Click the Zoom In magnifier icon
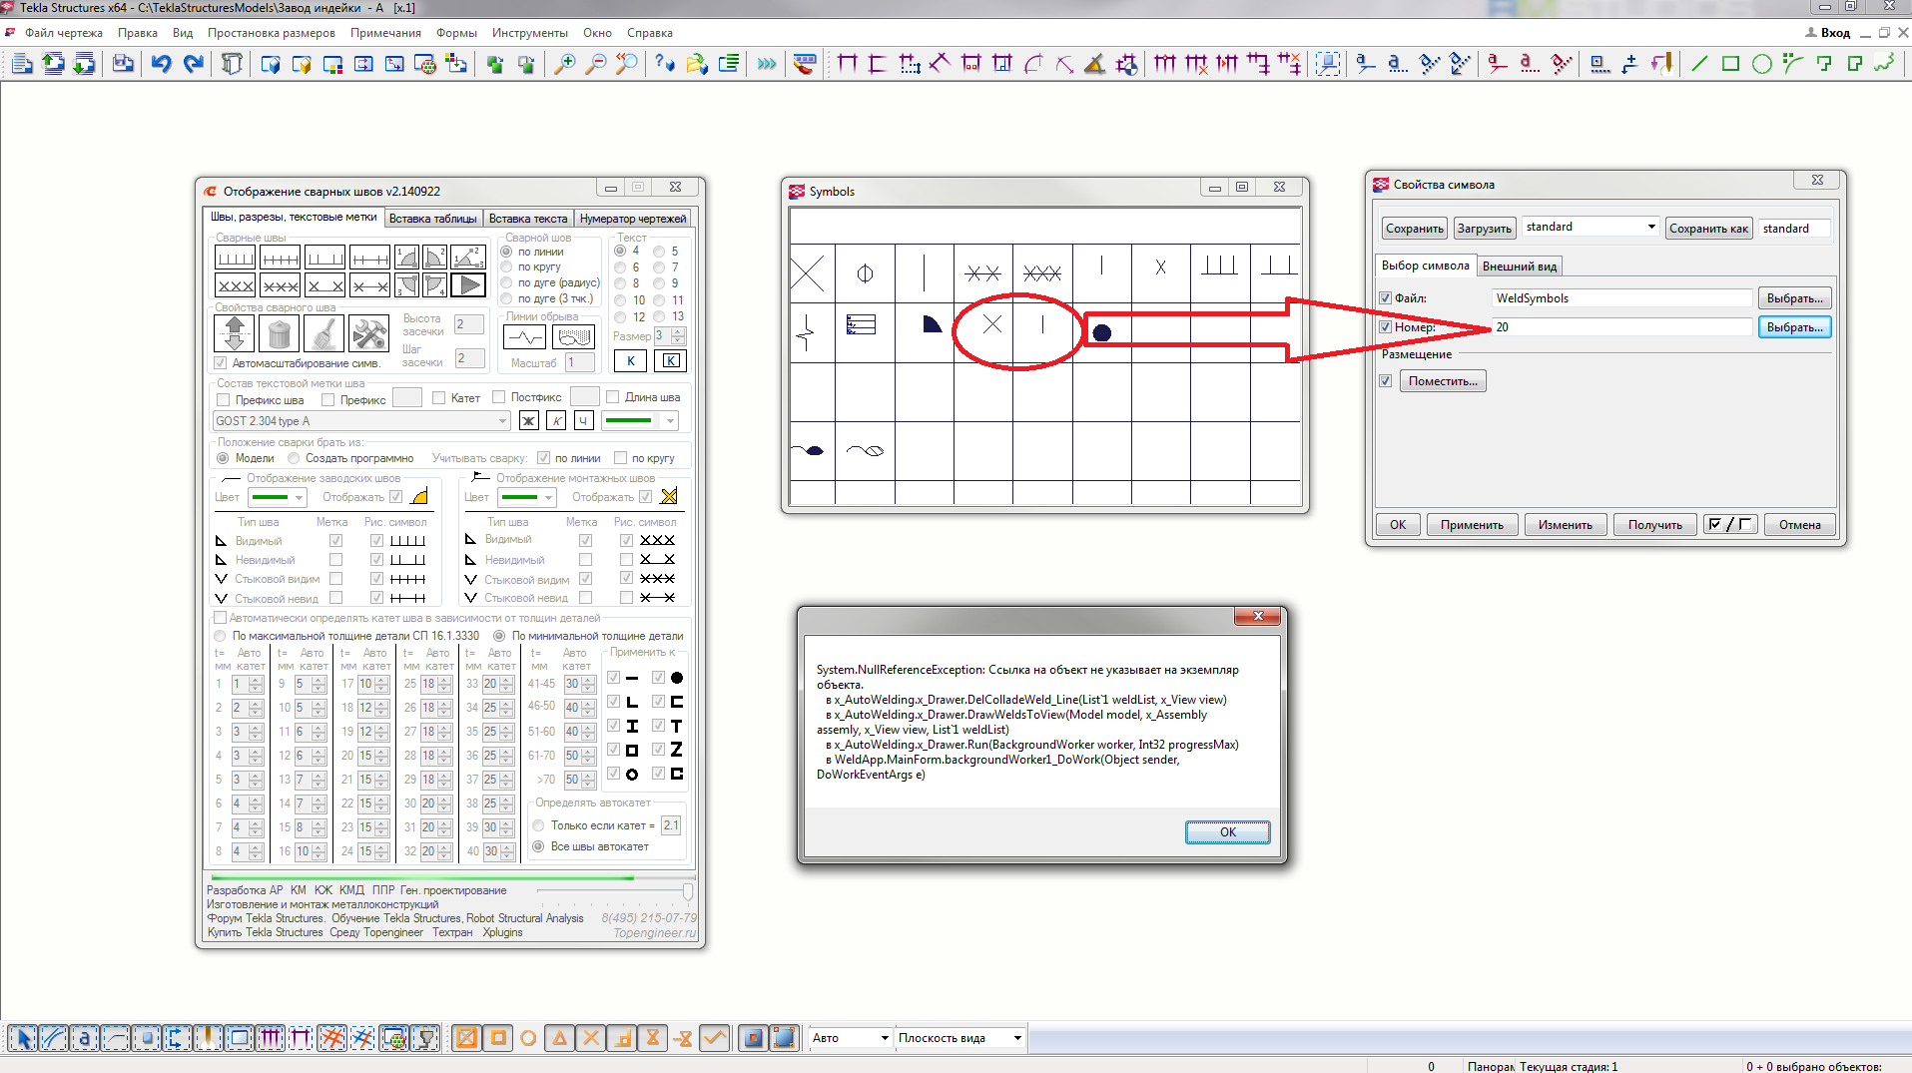Image resolution: width=1912 pixels, height=1073 pixels. (x=564, y=64)
